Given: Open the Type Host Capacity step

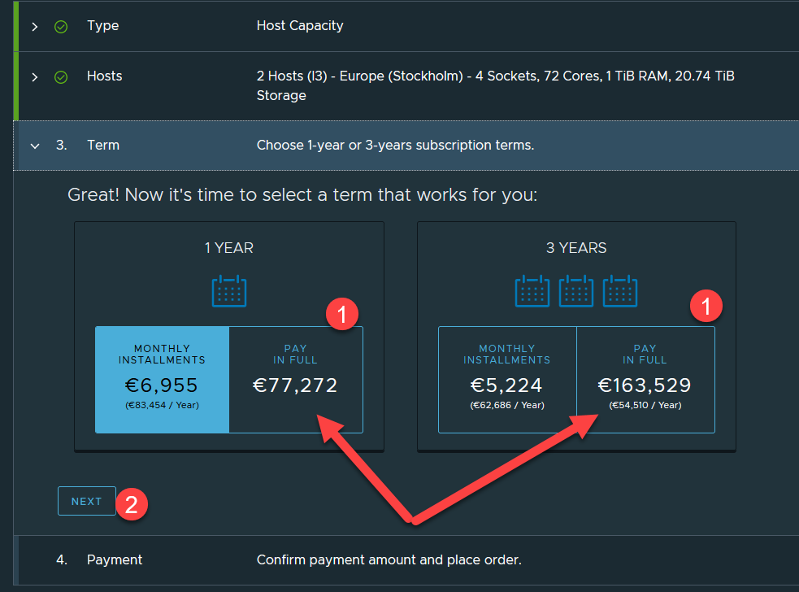Looking at the screenshot, I should coord(300,26).
